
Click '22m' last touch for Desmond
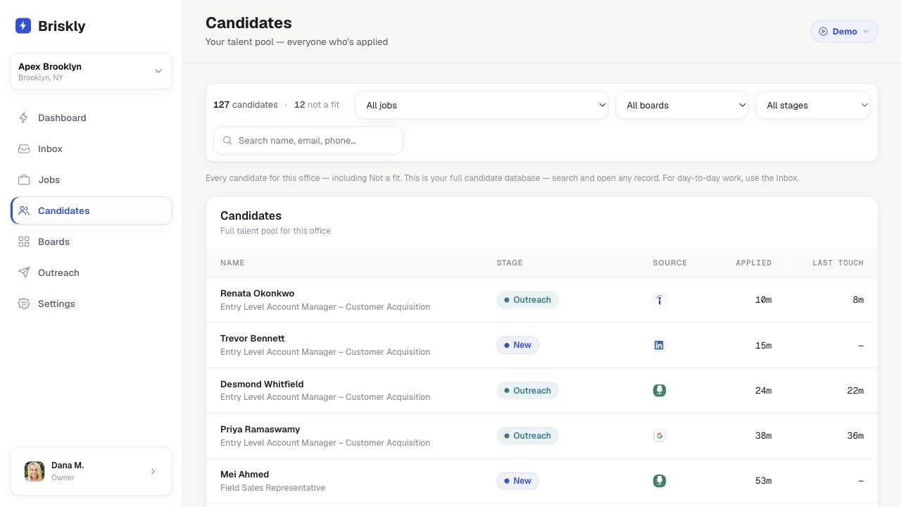855,390
